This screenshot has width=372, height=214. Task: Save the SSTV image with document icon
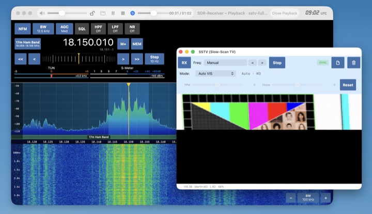338,63
